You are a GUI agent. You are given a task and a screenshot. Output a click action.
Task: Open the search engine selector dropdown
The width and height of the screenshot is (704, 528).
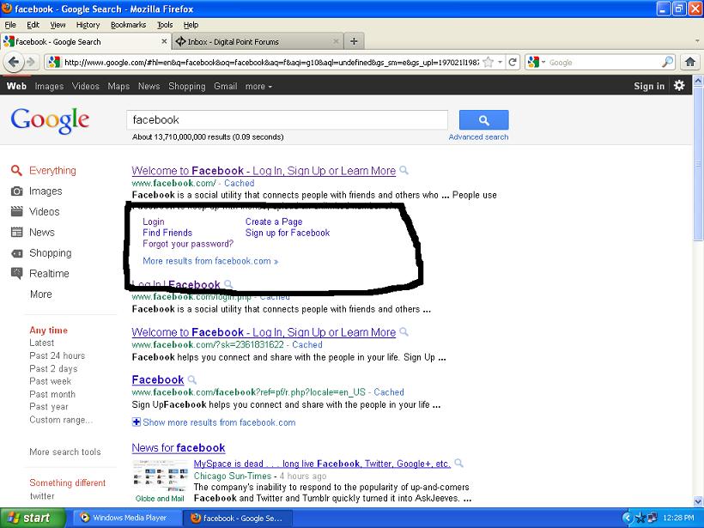tap(536, 62)
